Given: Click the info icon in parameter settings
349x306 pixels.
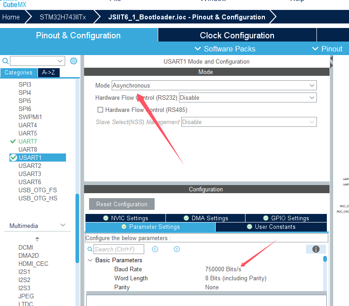Looking at the screenshot, I should coord(316,249).
